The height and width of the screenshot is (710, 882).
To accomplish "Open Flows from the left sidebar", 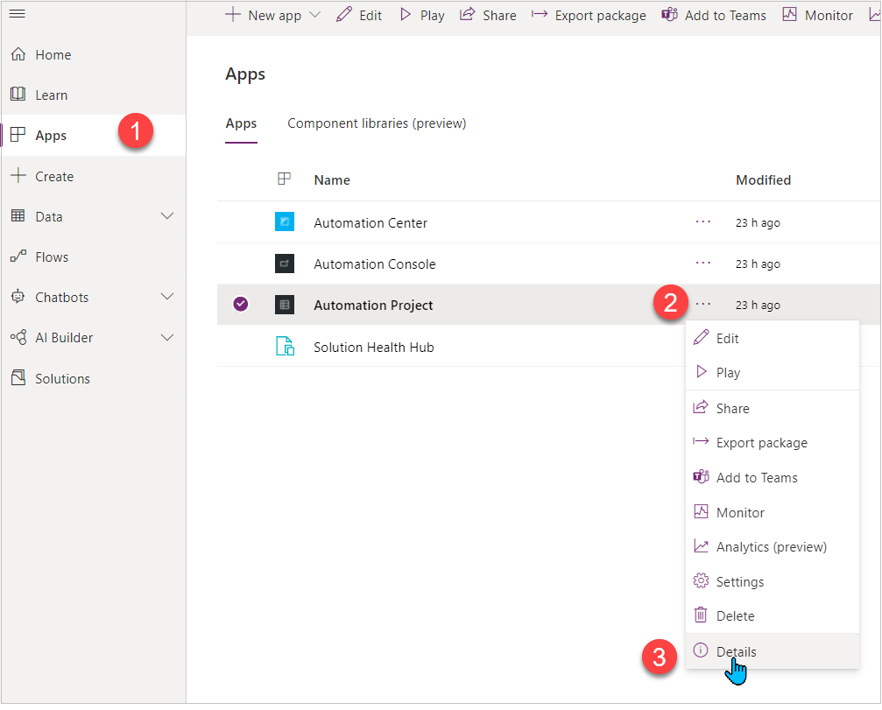I will [x=53, y=257].
